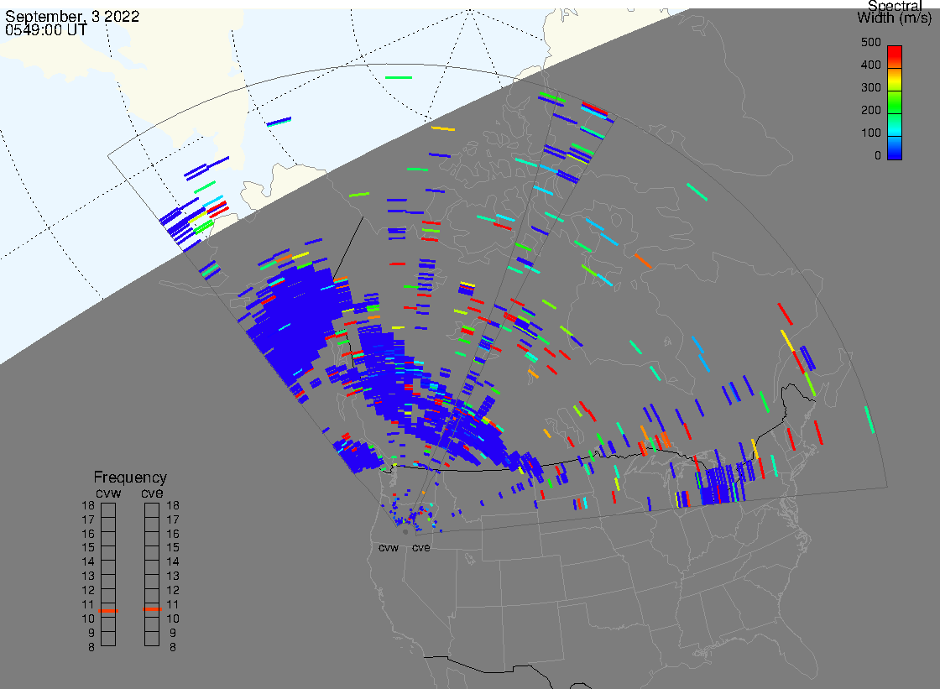
Task: Click the '8' label left of cvw bar
Action: pos(91,648)
